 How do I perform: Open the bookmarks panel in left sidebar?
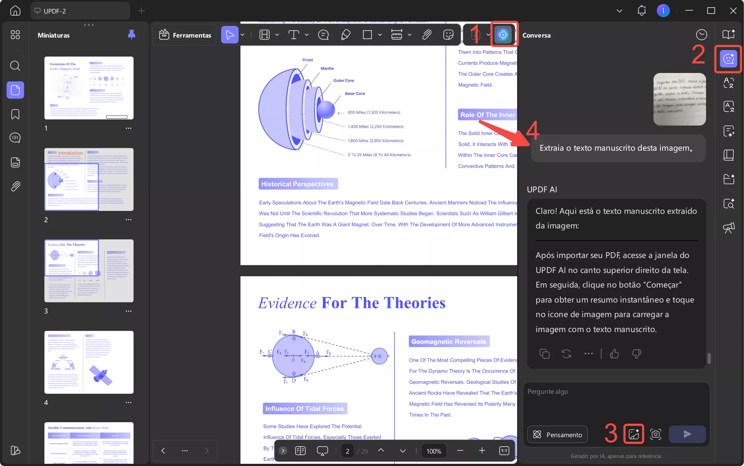[x=15, y=114]
